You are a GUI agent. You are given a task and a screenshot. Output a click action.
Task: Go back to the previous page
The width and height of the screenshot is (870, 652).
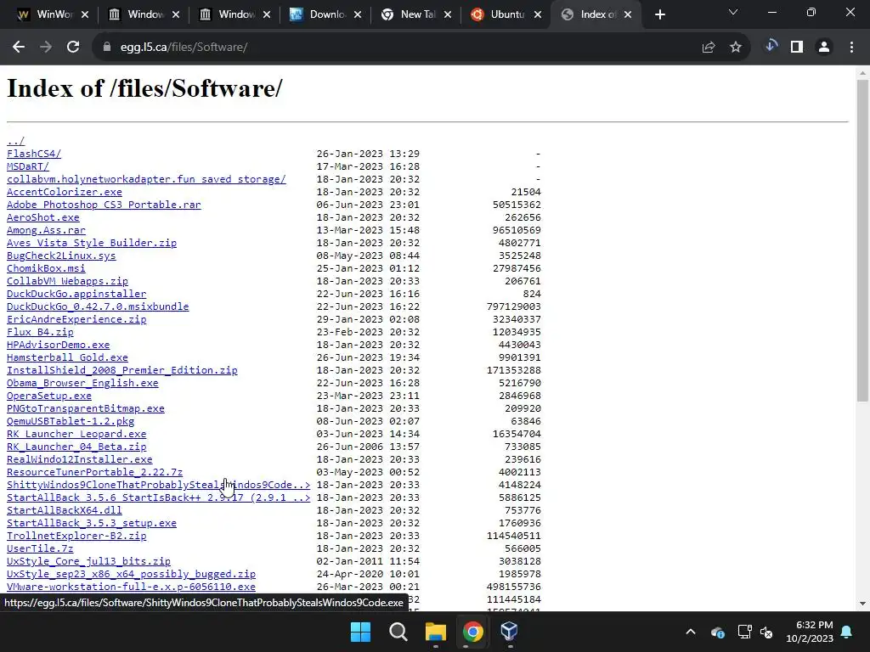(19, 48)
